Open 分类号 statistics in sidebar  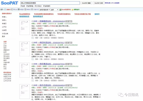pyautogui.click(x=4, y=30)
